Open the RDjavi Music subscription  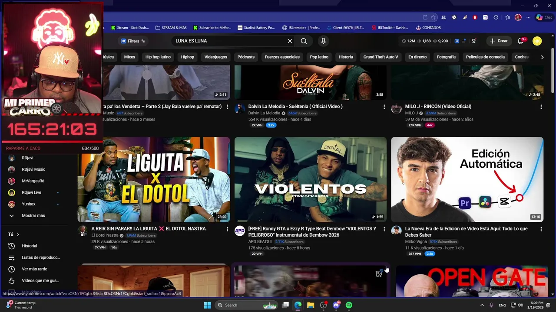pos(33,169)
